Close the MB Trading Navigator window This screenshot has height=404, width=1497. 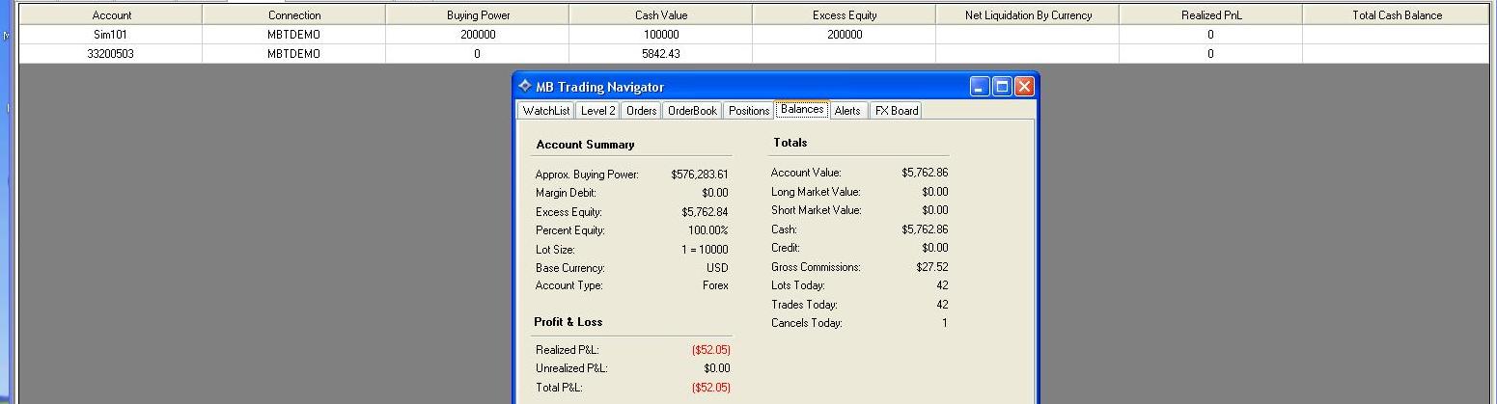click(x=1024, y=87)
